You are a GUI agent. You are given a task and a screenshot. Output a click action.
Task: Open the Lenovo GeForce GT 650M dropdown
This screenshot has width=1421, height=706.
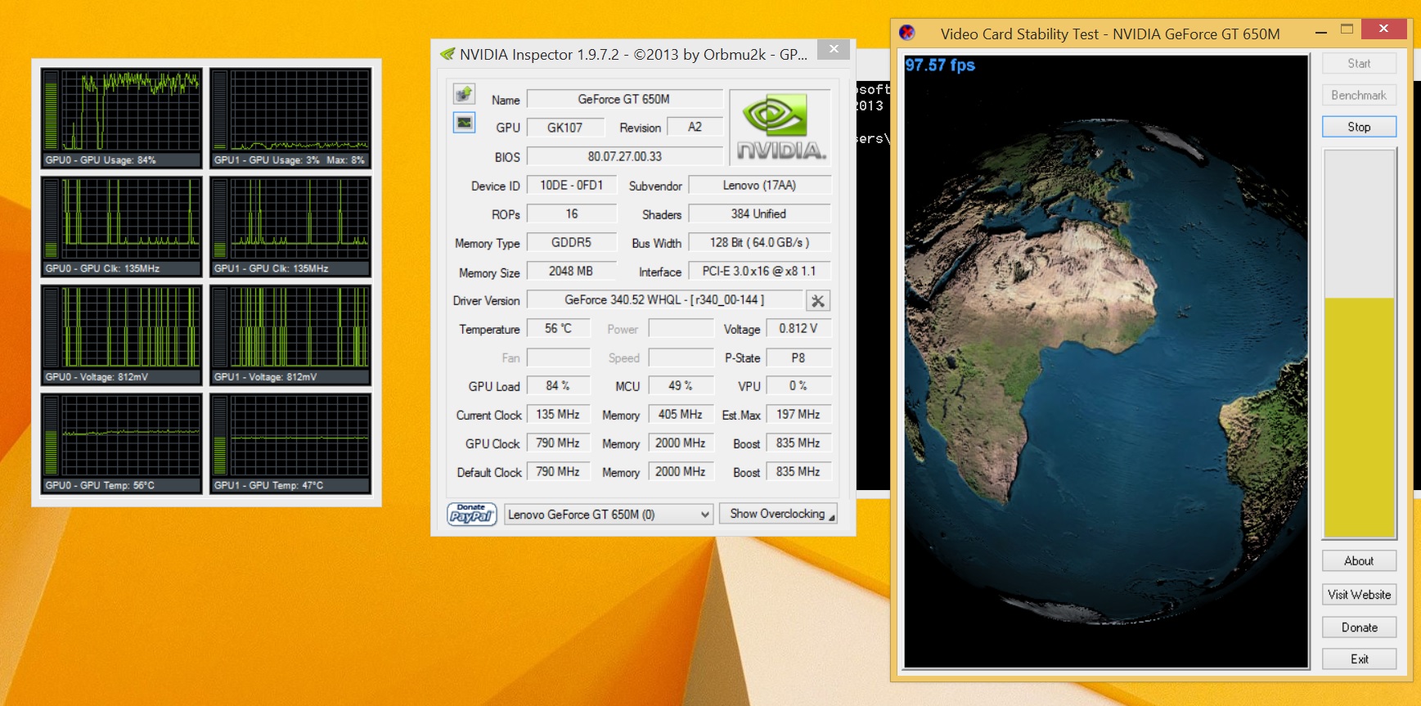(x=609, y=515)
